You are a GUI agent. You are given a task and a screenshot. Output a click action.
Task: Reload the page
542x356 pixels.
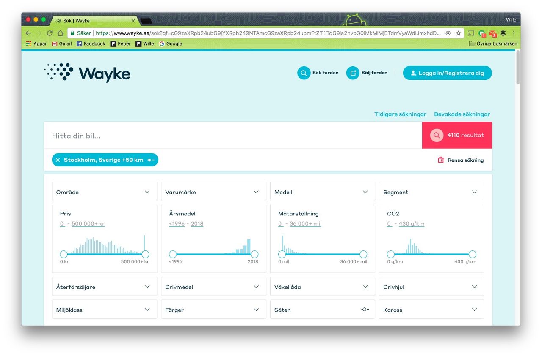coord(50,33)
